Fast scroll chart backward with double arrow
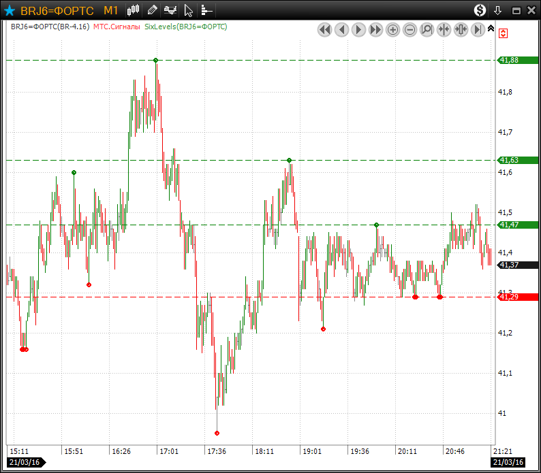This screenshot has height=473, width=541. 325,29
